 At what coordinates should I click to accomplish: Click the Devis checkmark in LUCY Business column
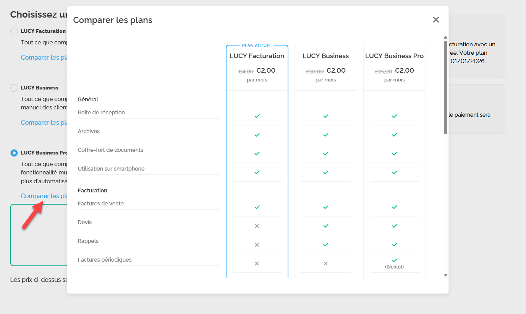pos(326,226)
